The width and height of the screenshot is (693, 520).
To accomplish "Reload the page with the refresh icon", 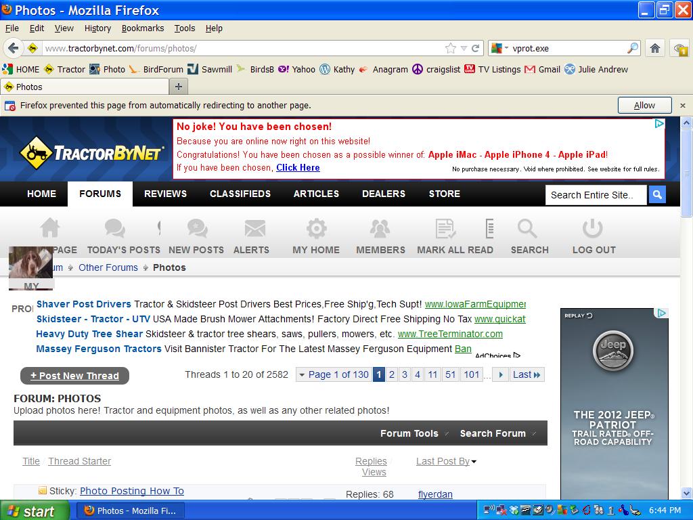I will pos(476,48).
